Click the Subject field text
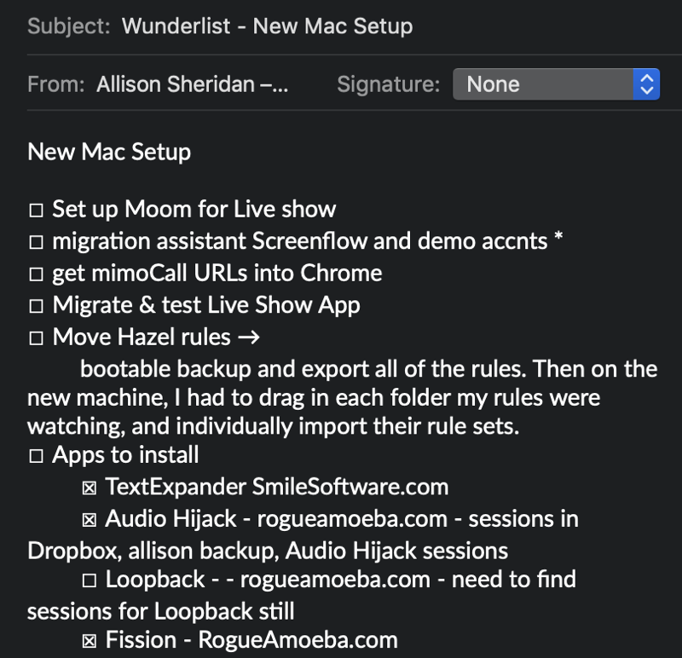Screen dimensions: 682x658 point(267,26)
